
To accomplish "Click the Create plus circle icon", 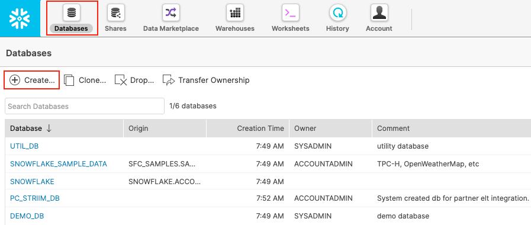I will [15, 80].
